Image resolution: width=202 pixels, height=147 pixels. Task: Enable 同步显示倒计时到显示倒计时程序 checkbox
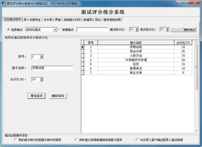click(16, 140)
